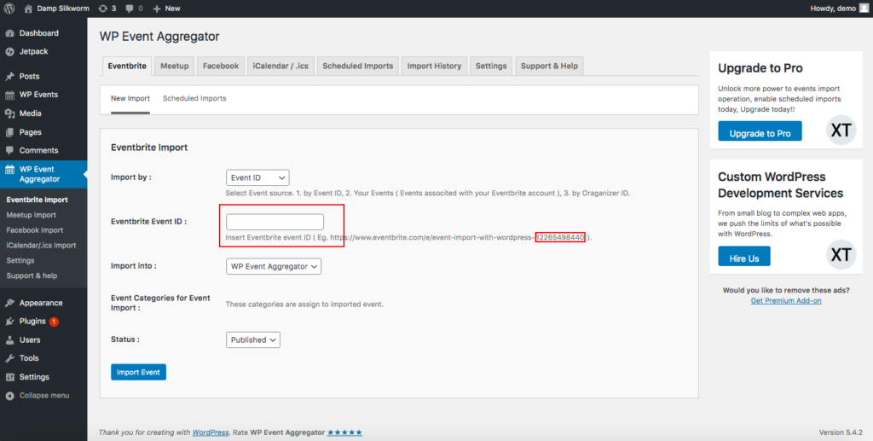Viewport: 873px width, 441px height.
Task: Click the Upgrade to Pro button
Action: [760, 131]
